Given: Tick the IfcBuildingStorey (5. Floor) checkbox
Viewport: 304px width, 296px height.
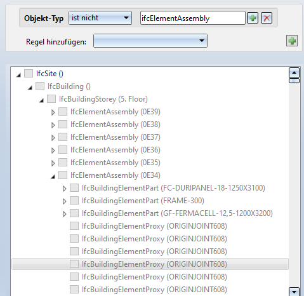Looking at the screenshot, I should (51, 99).
